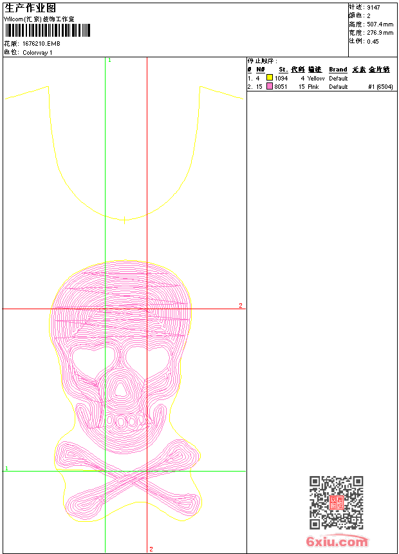This screenshot has width=399, height=554.
Task: Click the 6xiu.com watermark link
Action: coord(337,542)
